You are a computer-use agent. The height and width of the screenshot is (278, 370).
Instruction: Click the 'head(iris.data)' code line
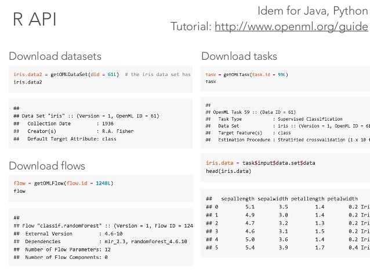[x=228, y=171]
